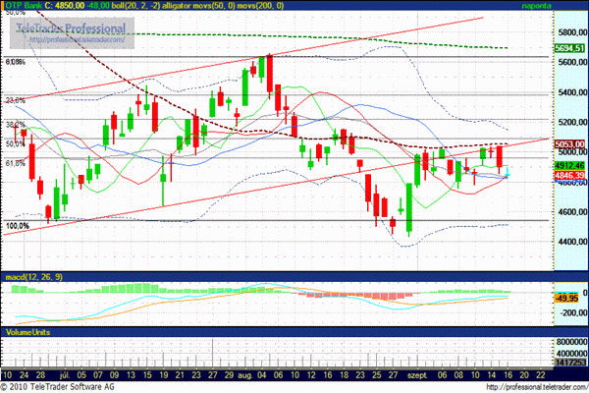This screenshot has height=393, width=589.
Task: Click the 4846,39 last price tag
Action: click(x=568, y=175)
